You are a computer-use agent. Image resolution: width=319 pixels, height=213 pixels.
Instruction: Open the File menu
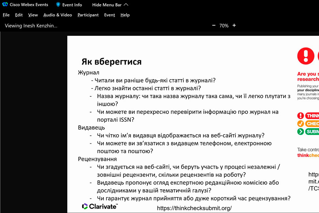(6, 15)
